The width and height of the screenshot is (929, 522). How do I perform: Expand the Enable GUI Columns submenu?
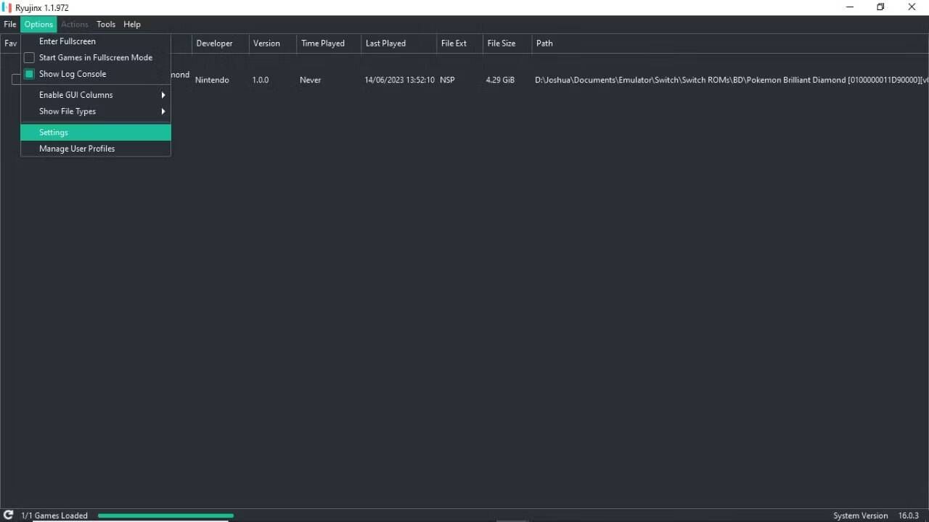(x=96, y=95)
